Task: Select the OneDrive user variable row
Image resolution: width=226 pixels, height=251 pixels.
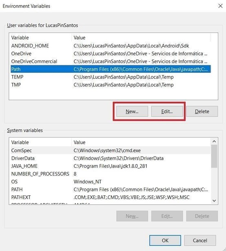Action: coord(111,54)
